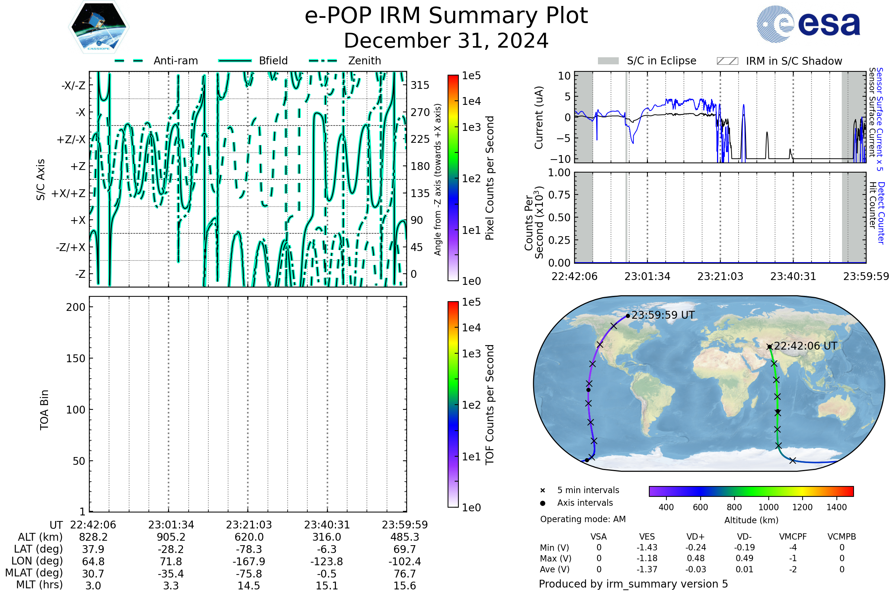Click the Bfield solid legend line
This screenshot has height=595, width=893.
[235, 61]
